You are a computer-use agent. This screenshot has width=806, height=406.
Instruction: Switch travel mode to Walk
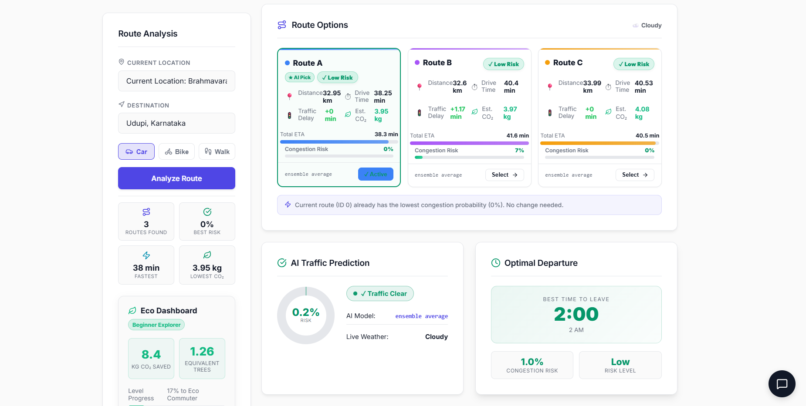coord(217,151)
